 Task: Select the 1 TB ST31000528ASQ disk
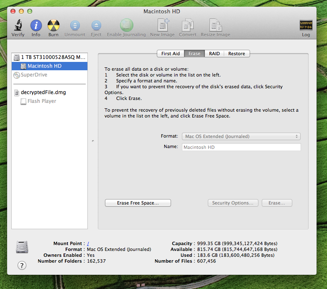pos(50,57)
